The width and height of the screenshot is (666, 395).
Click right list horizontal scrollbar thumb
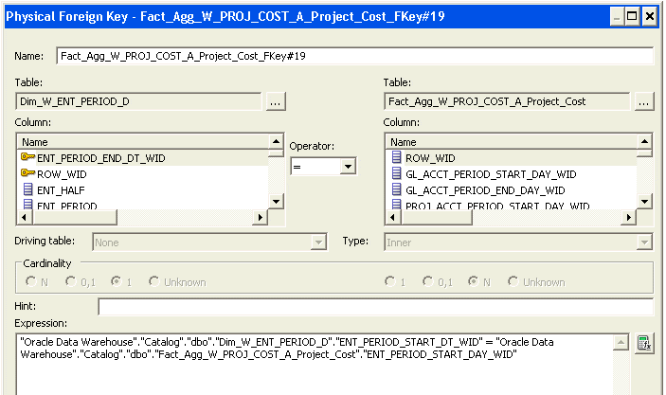tap(436, 218)
